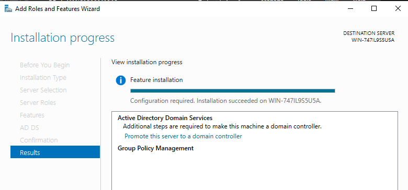Image resolution: width=408 pixels, height=190 pixels.
Task: Open the Server Roles step
Action: (x=38, y=102)
